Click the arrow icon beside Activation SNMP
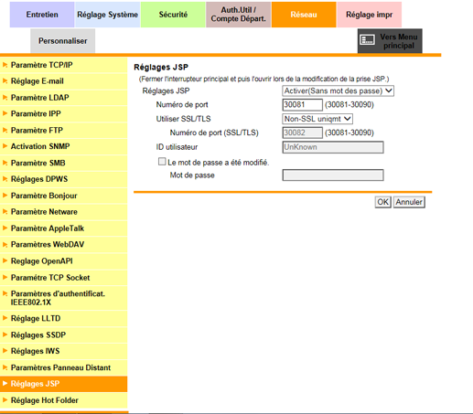The width and height of the screenshot is (473, 414). [5, 146]
